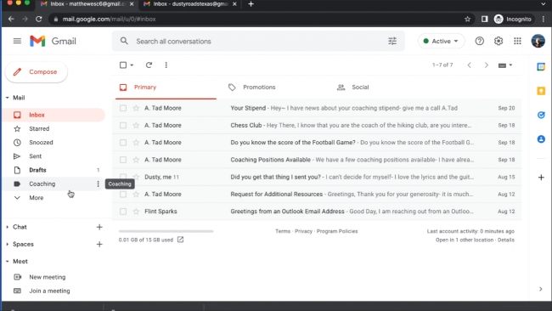Viewport: 552px width, 311px height.
Task: Open the Google account avatar
Action: click(x=538, y=41)
